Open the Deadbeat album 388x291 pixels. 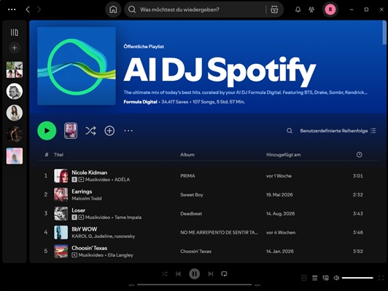tap(191, 213)
